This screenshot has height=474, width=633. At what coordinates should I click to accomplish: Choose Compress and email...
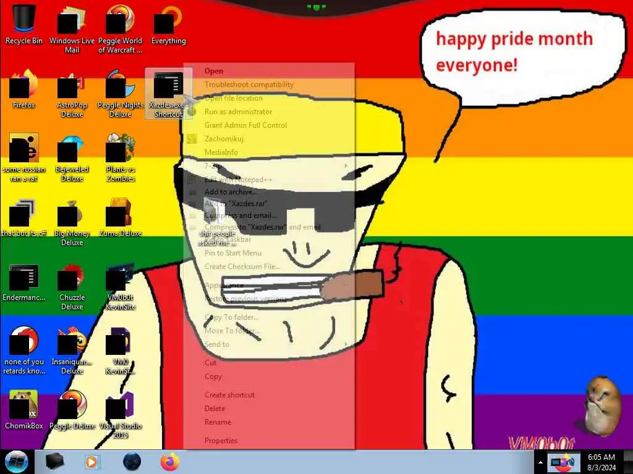[269, 215]
